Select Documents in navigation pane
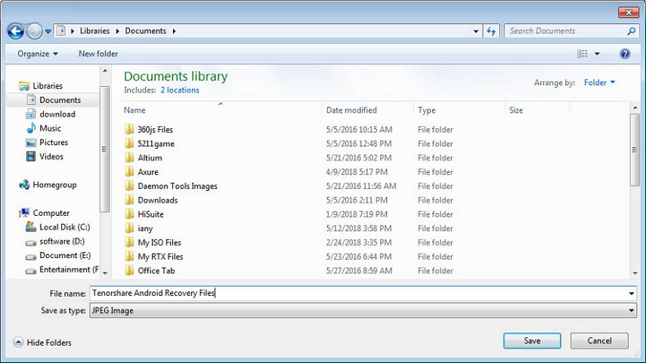The image size is (646, 363). tap(54, 100)
